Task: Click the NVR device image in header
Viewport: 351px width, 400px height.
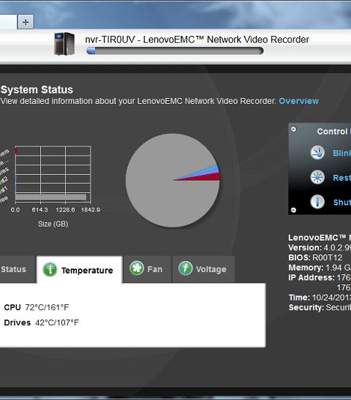Action: [x=64, y=44]
